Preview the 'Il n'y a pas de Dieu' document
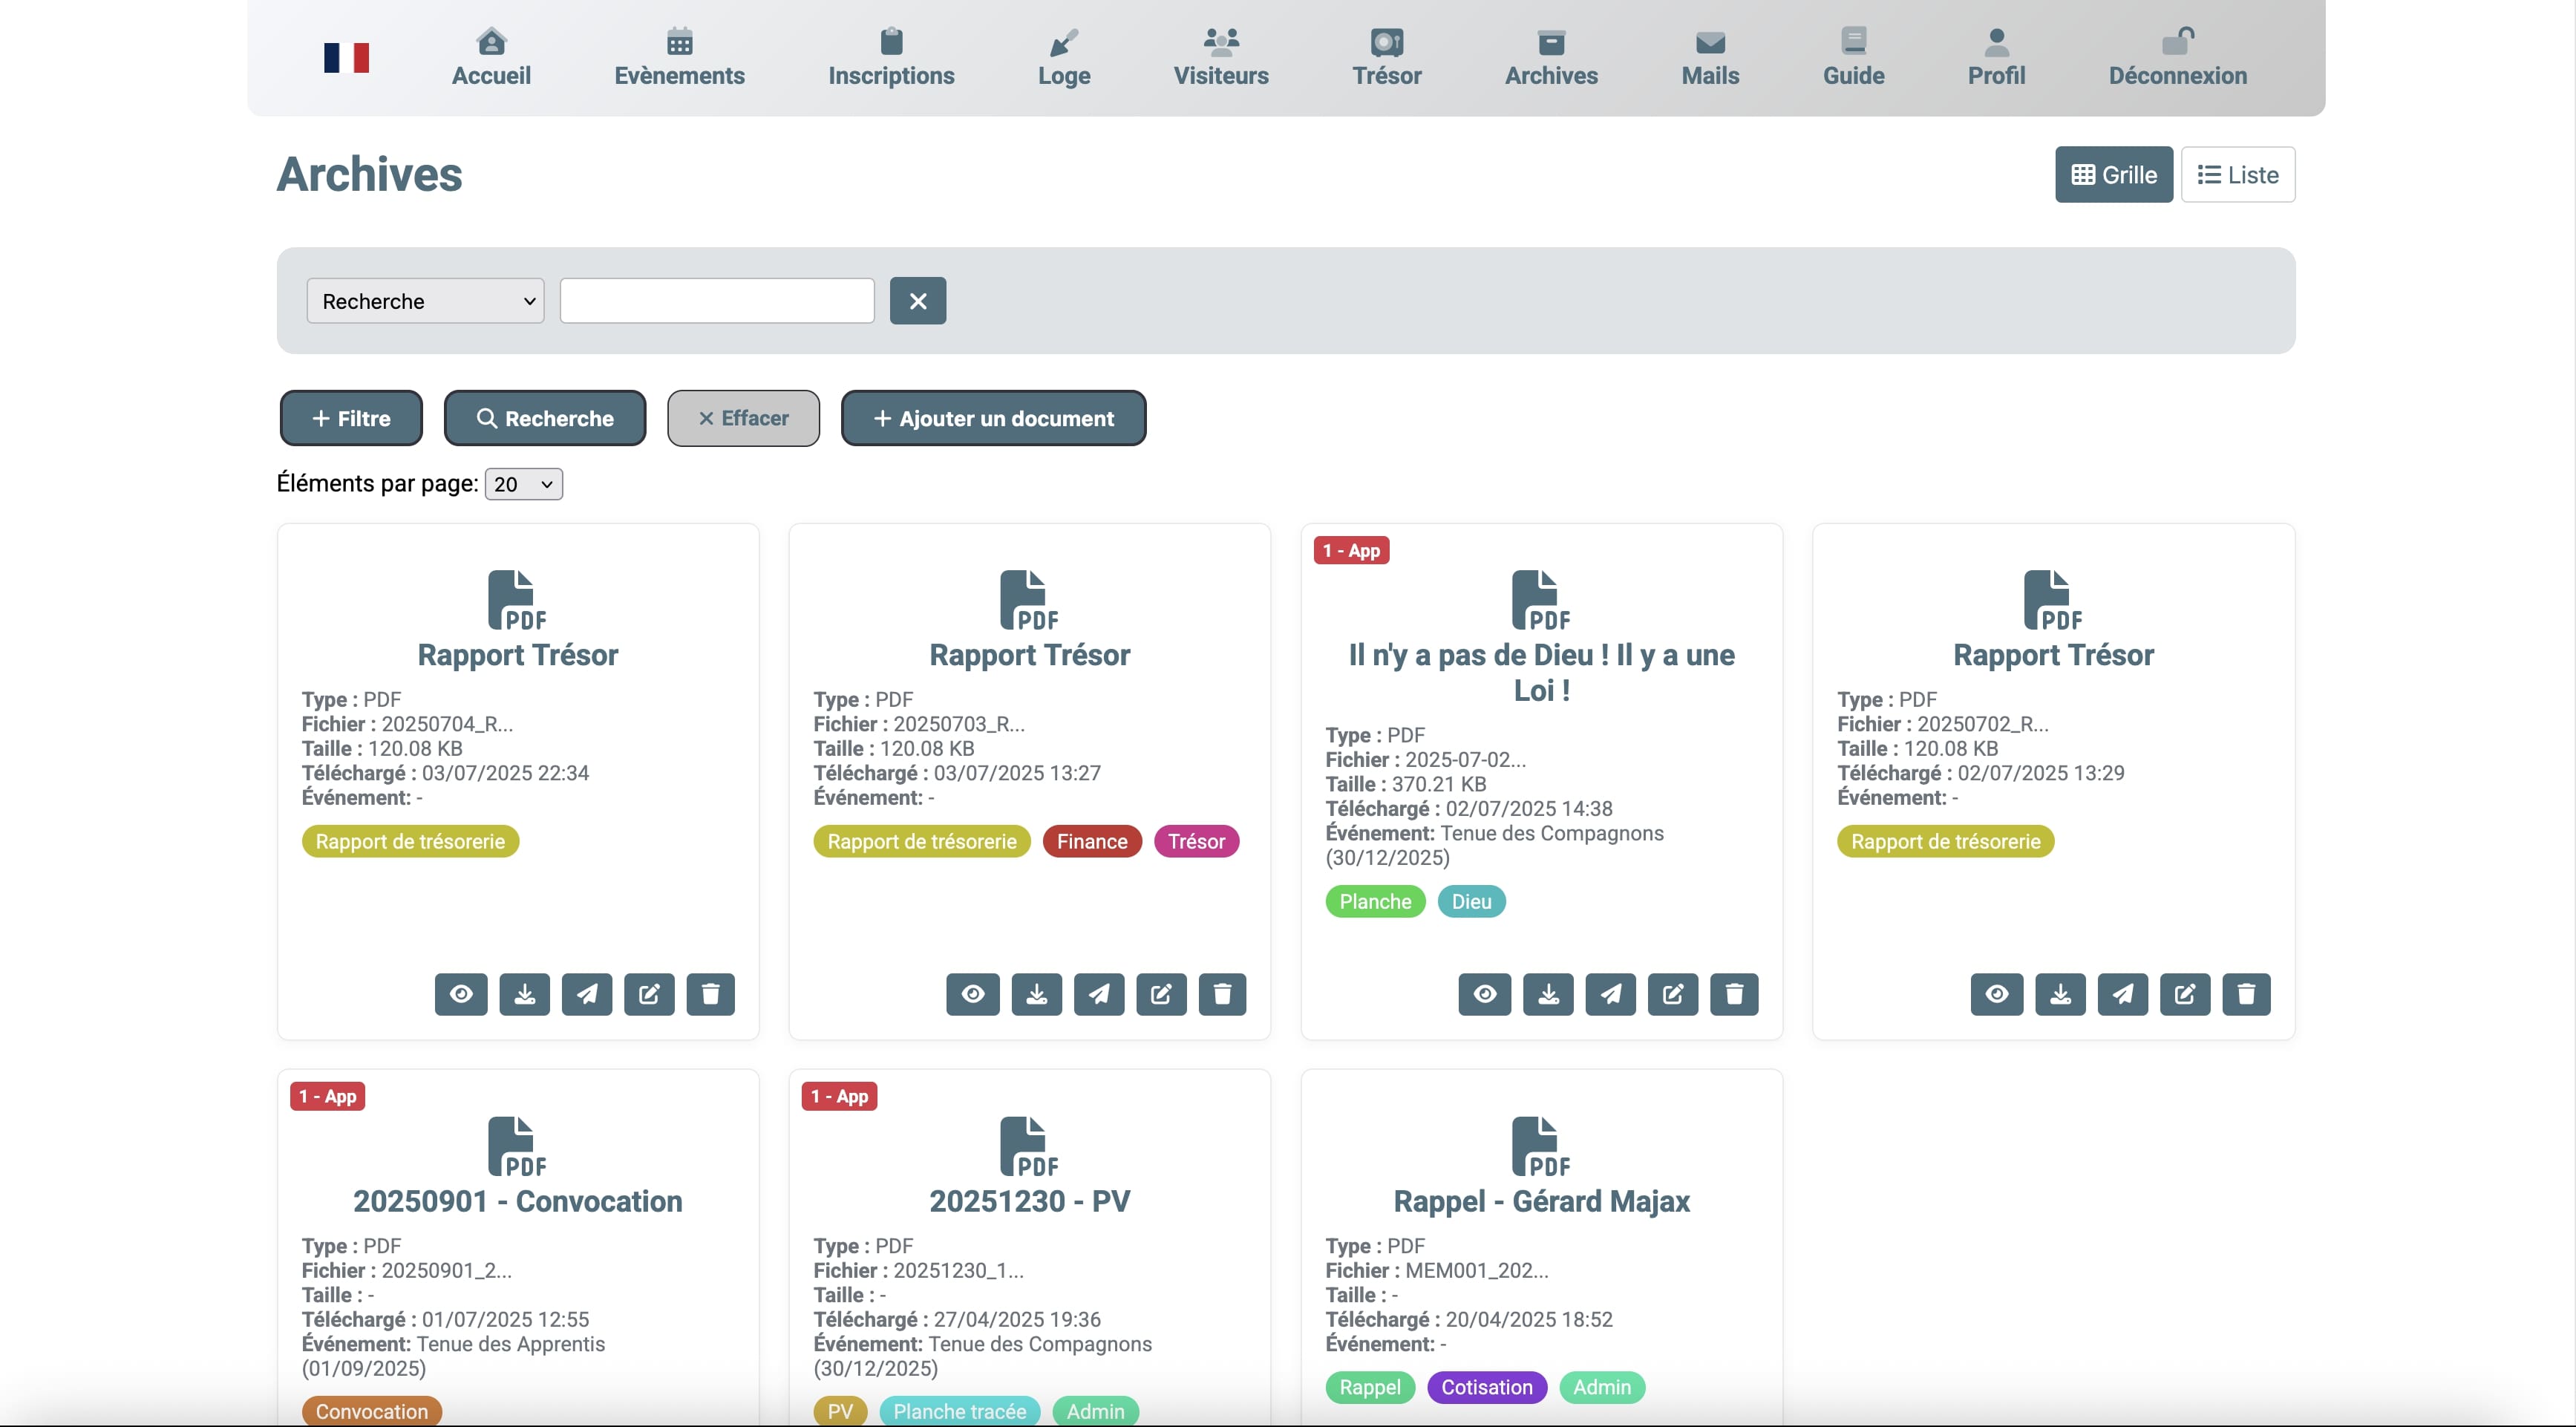 click(x=1484, y=994)
